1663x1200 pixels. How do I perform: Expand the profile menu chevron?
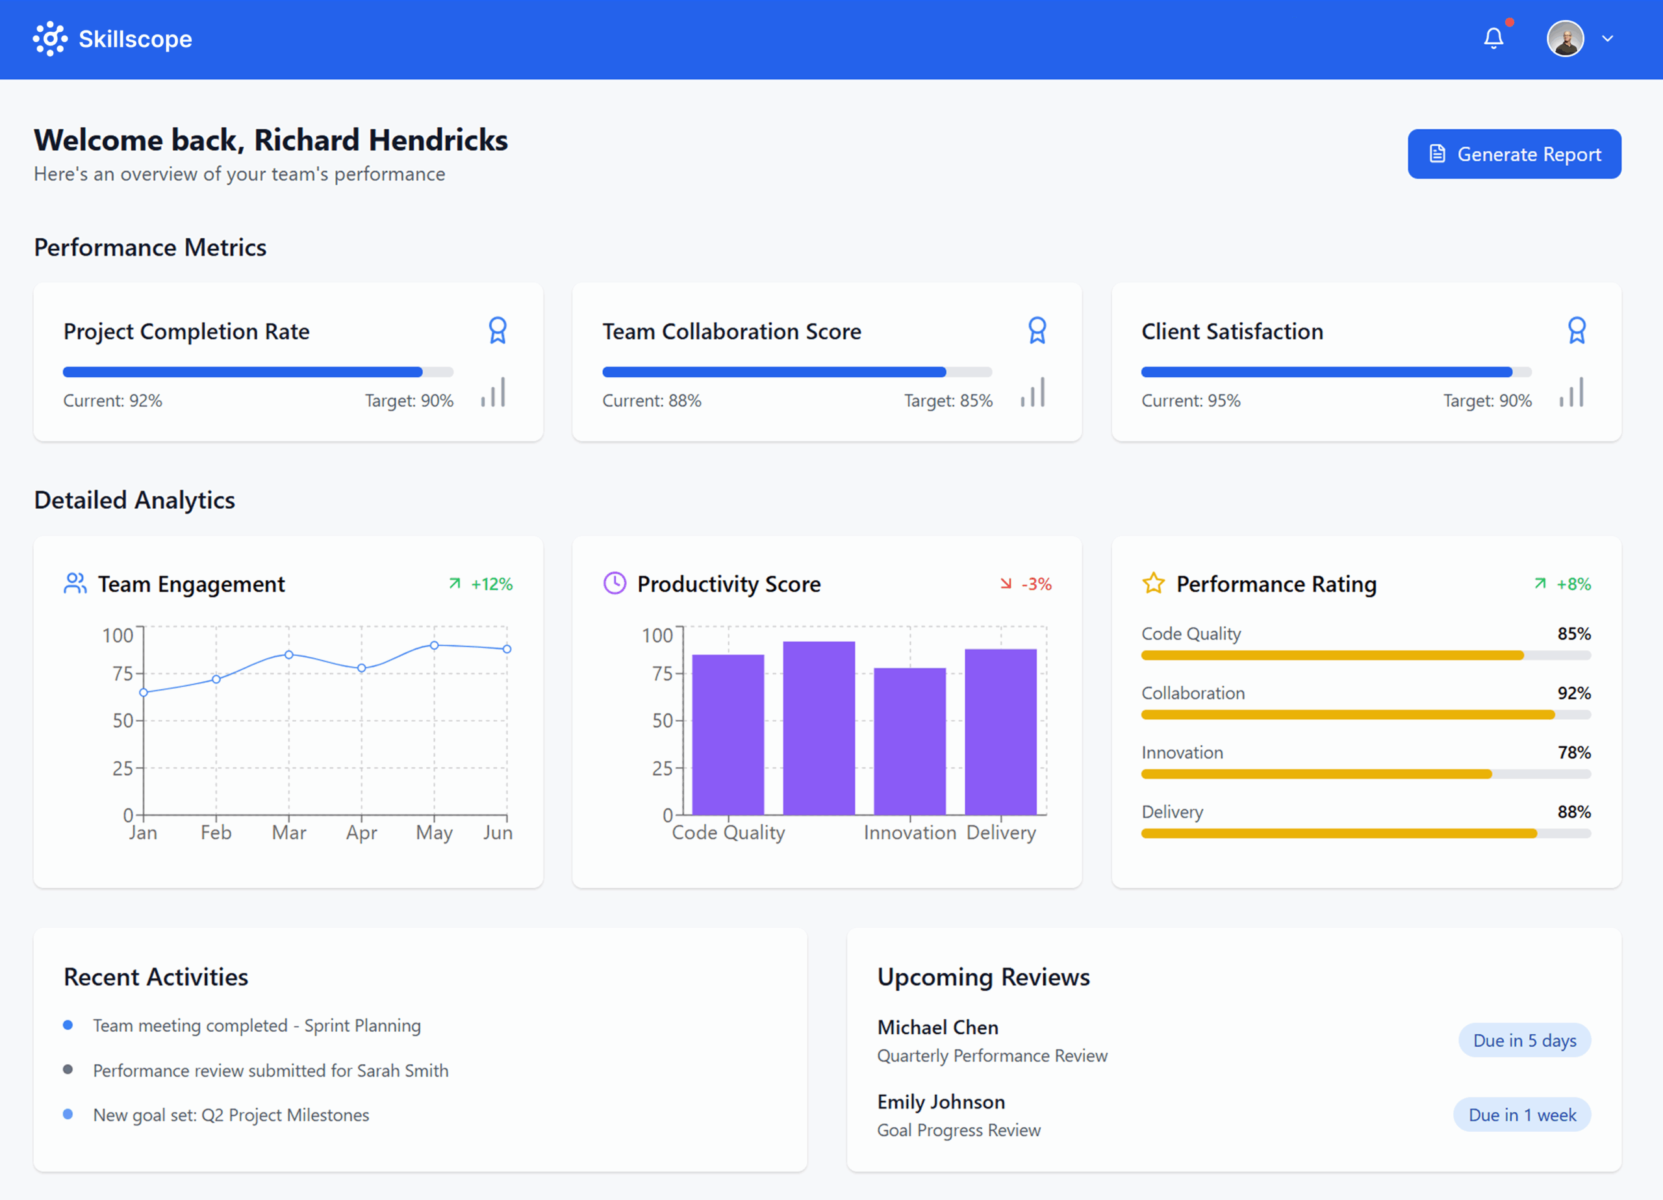coord(1607,39)
